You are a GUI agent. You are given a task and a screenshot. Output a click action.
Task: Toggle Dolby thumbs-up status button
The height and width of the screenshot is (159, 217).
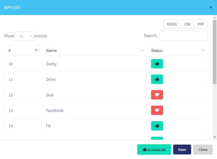[x=157, y=64]
